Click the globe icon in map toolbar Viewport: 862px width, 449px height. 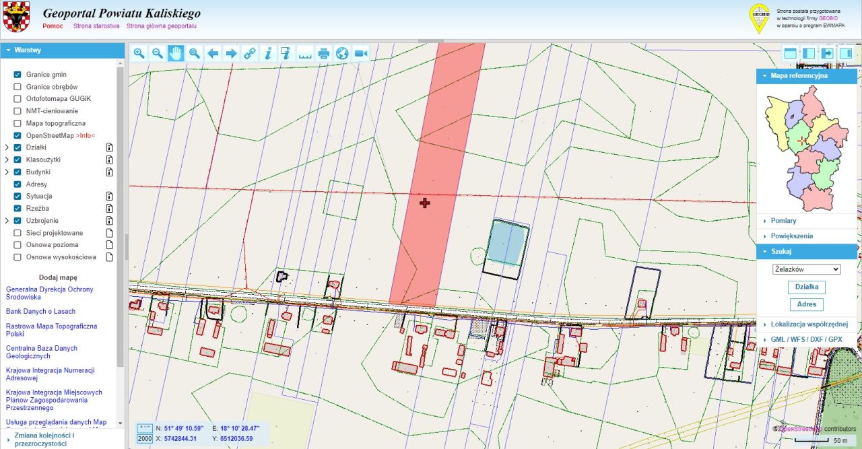click(342, 54)
